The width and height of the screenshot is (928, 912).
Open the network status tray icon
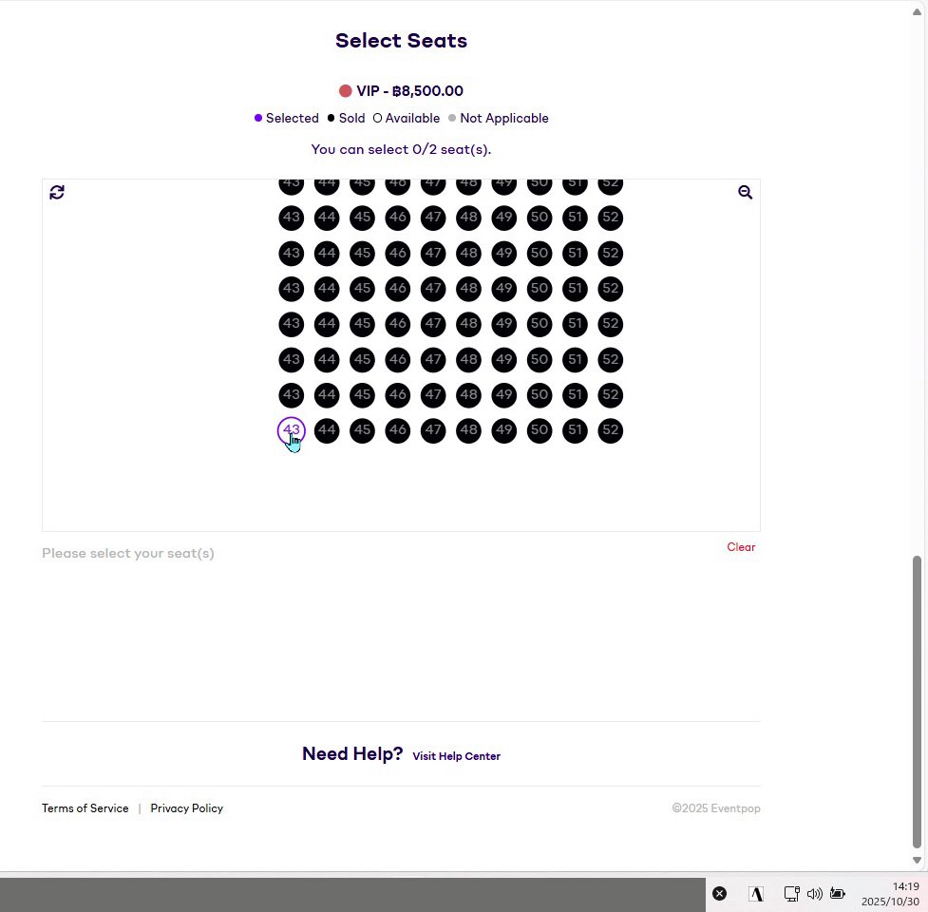point(792,894)
